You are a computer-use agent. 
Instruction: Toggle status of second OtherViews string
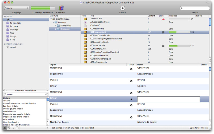131,93
